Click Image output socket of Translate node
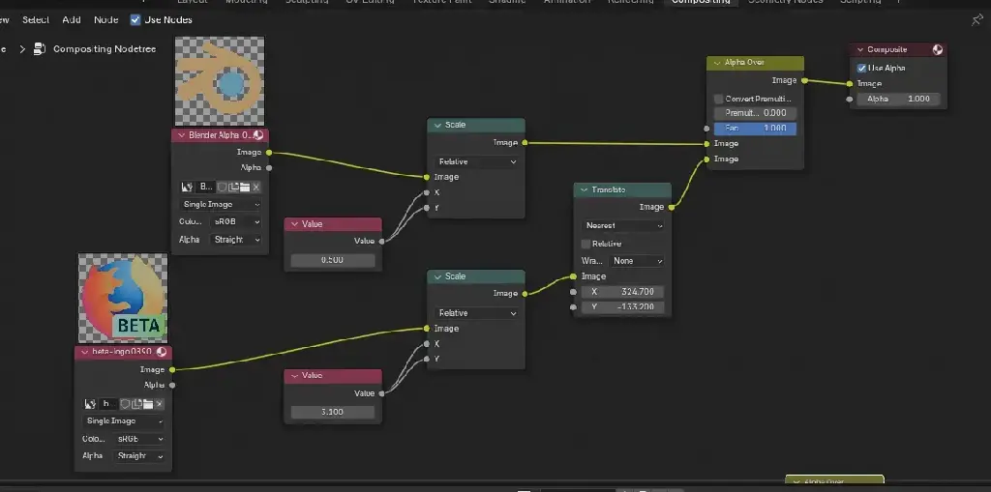Screen dimensions: 991x492 [672, 207]
